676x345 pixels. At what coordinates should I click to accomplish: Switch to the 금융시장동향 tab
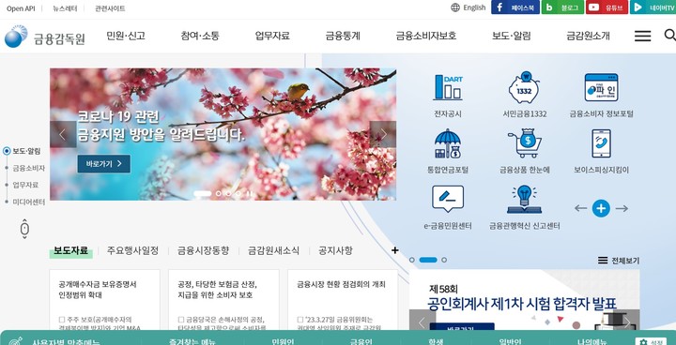tap(204, 250)
